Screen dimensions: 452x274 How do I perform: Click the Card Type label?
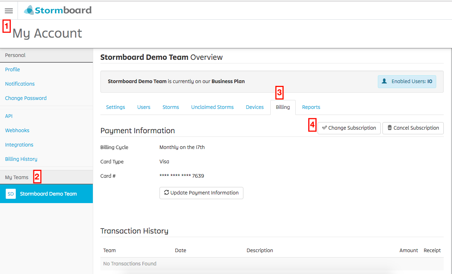tap(112, 162)
